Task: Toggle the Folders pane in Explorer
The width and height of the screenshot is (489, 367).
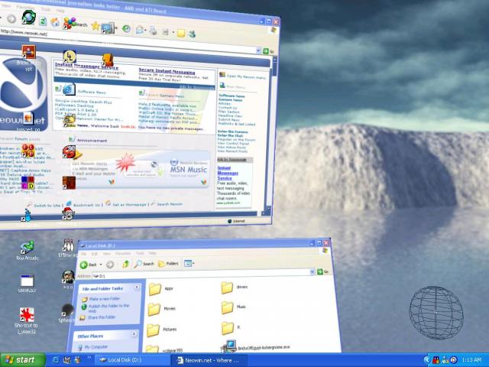Action: 168,264
